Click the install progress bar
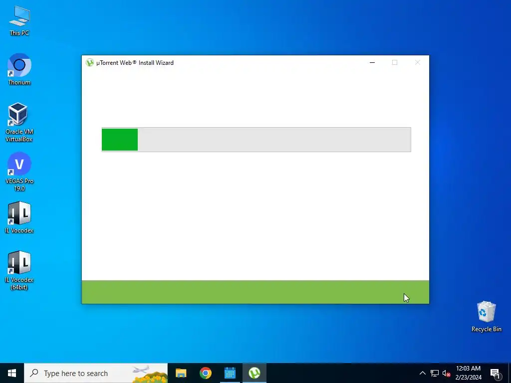The image size is (511, 383). point(256,140)
